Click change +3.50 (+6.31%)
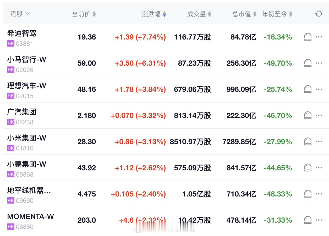This screenshot has height=236, width=329. click(x=140, y=63)
